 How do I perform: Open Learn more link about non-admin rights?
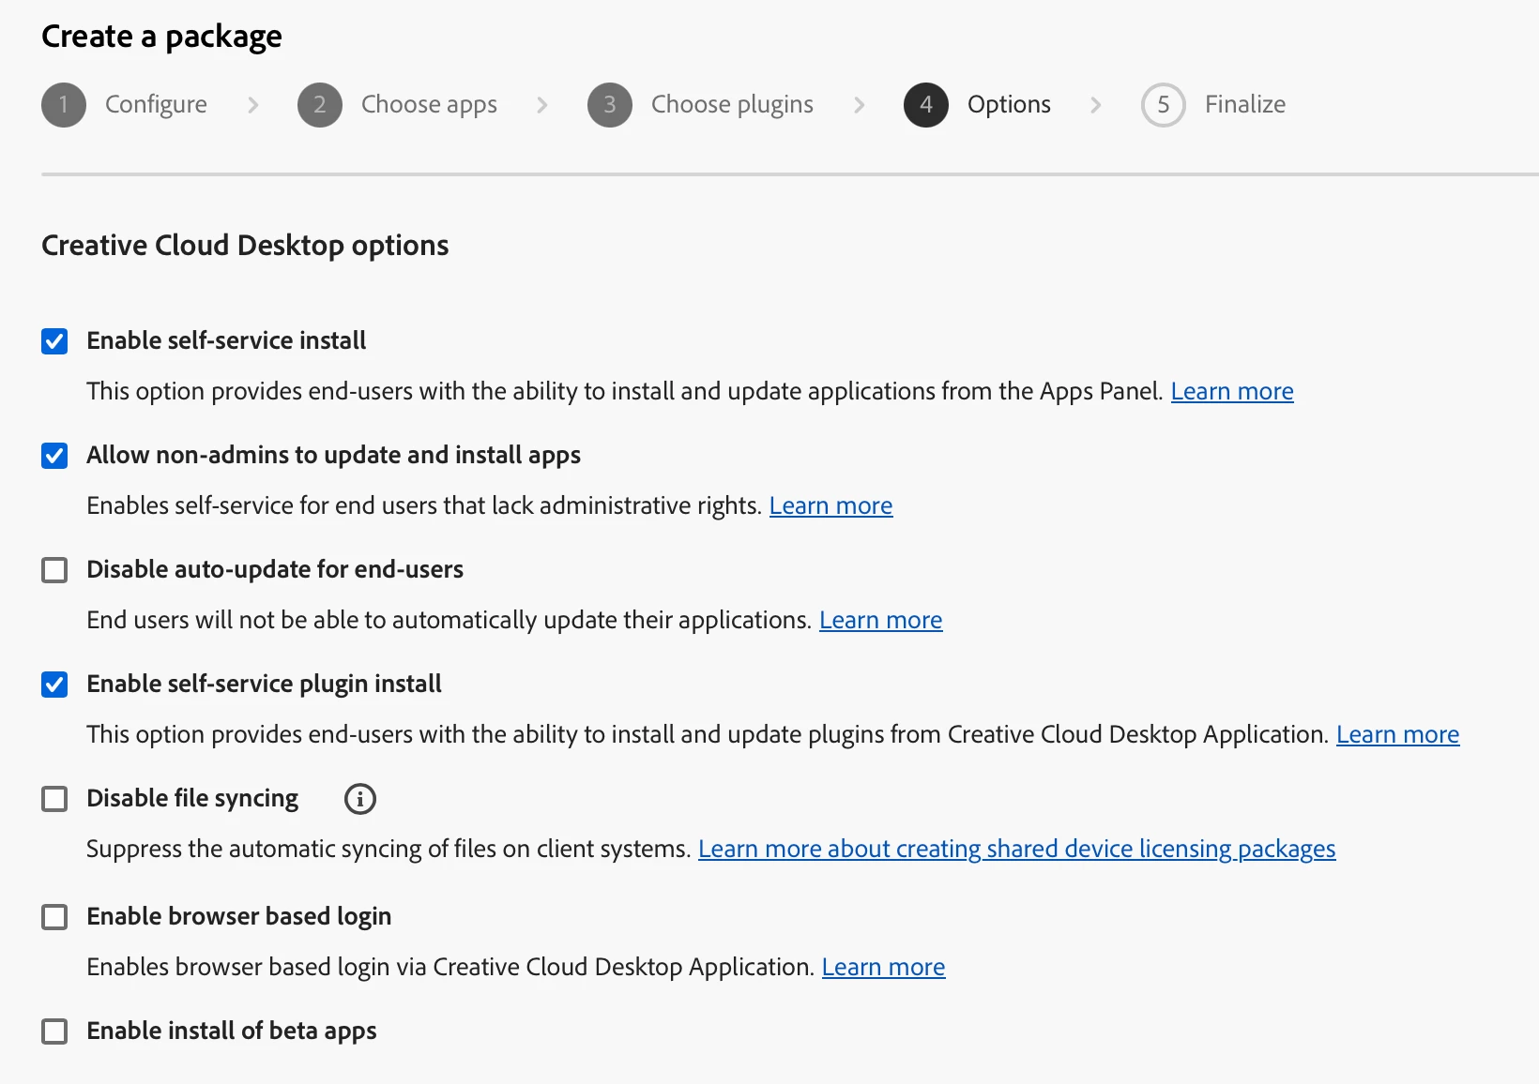click(x=830, y=505)
